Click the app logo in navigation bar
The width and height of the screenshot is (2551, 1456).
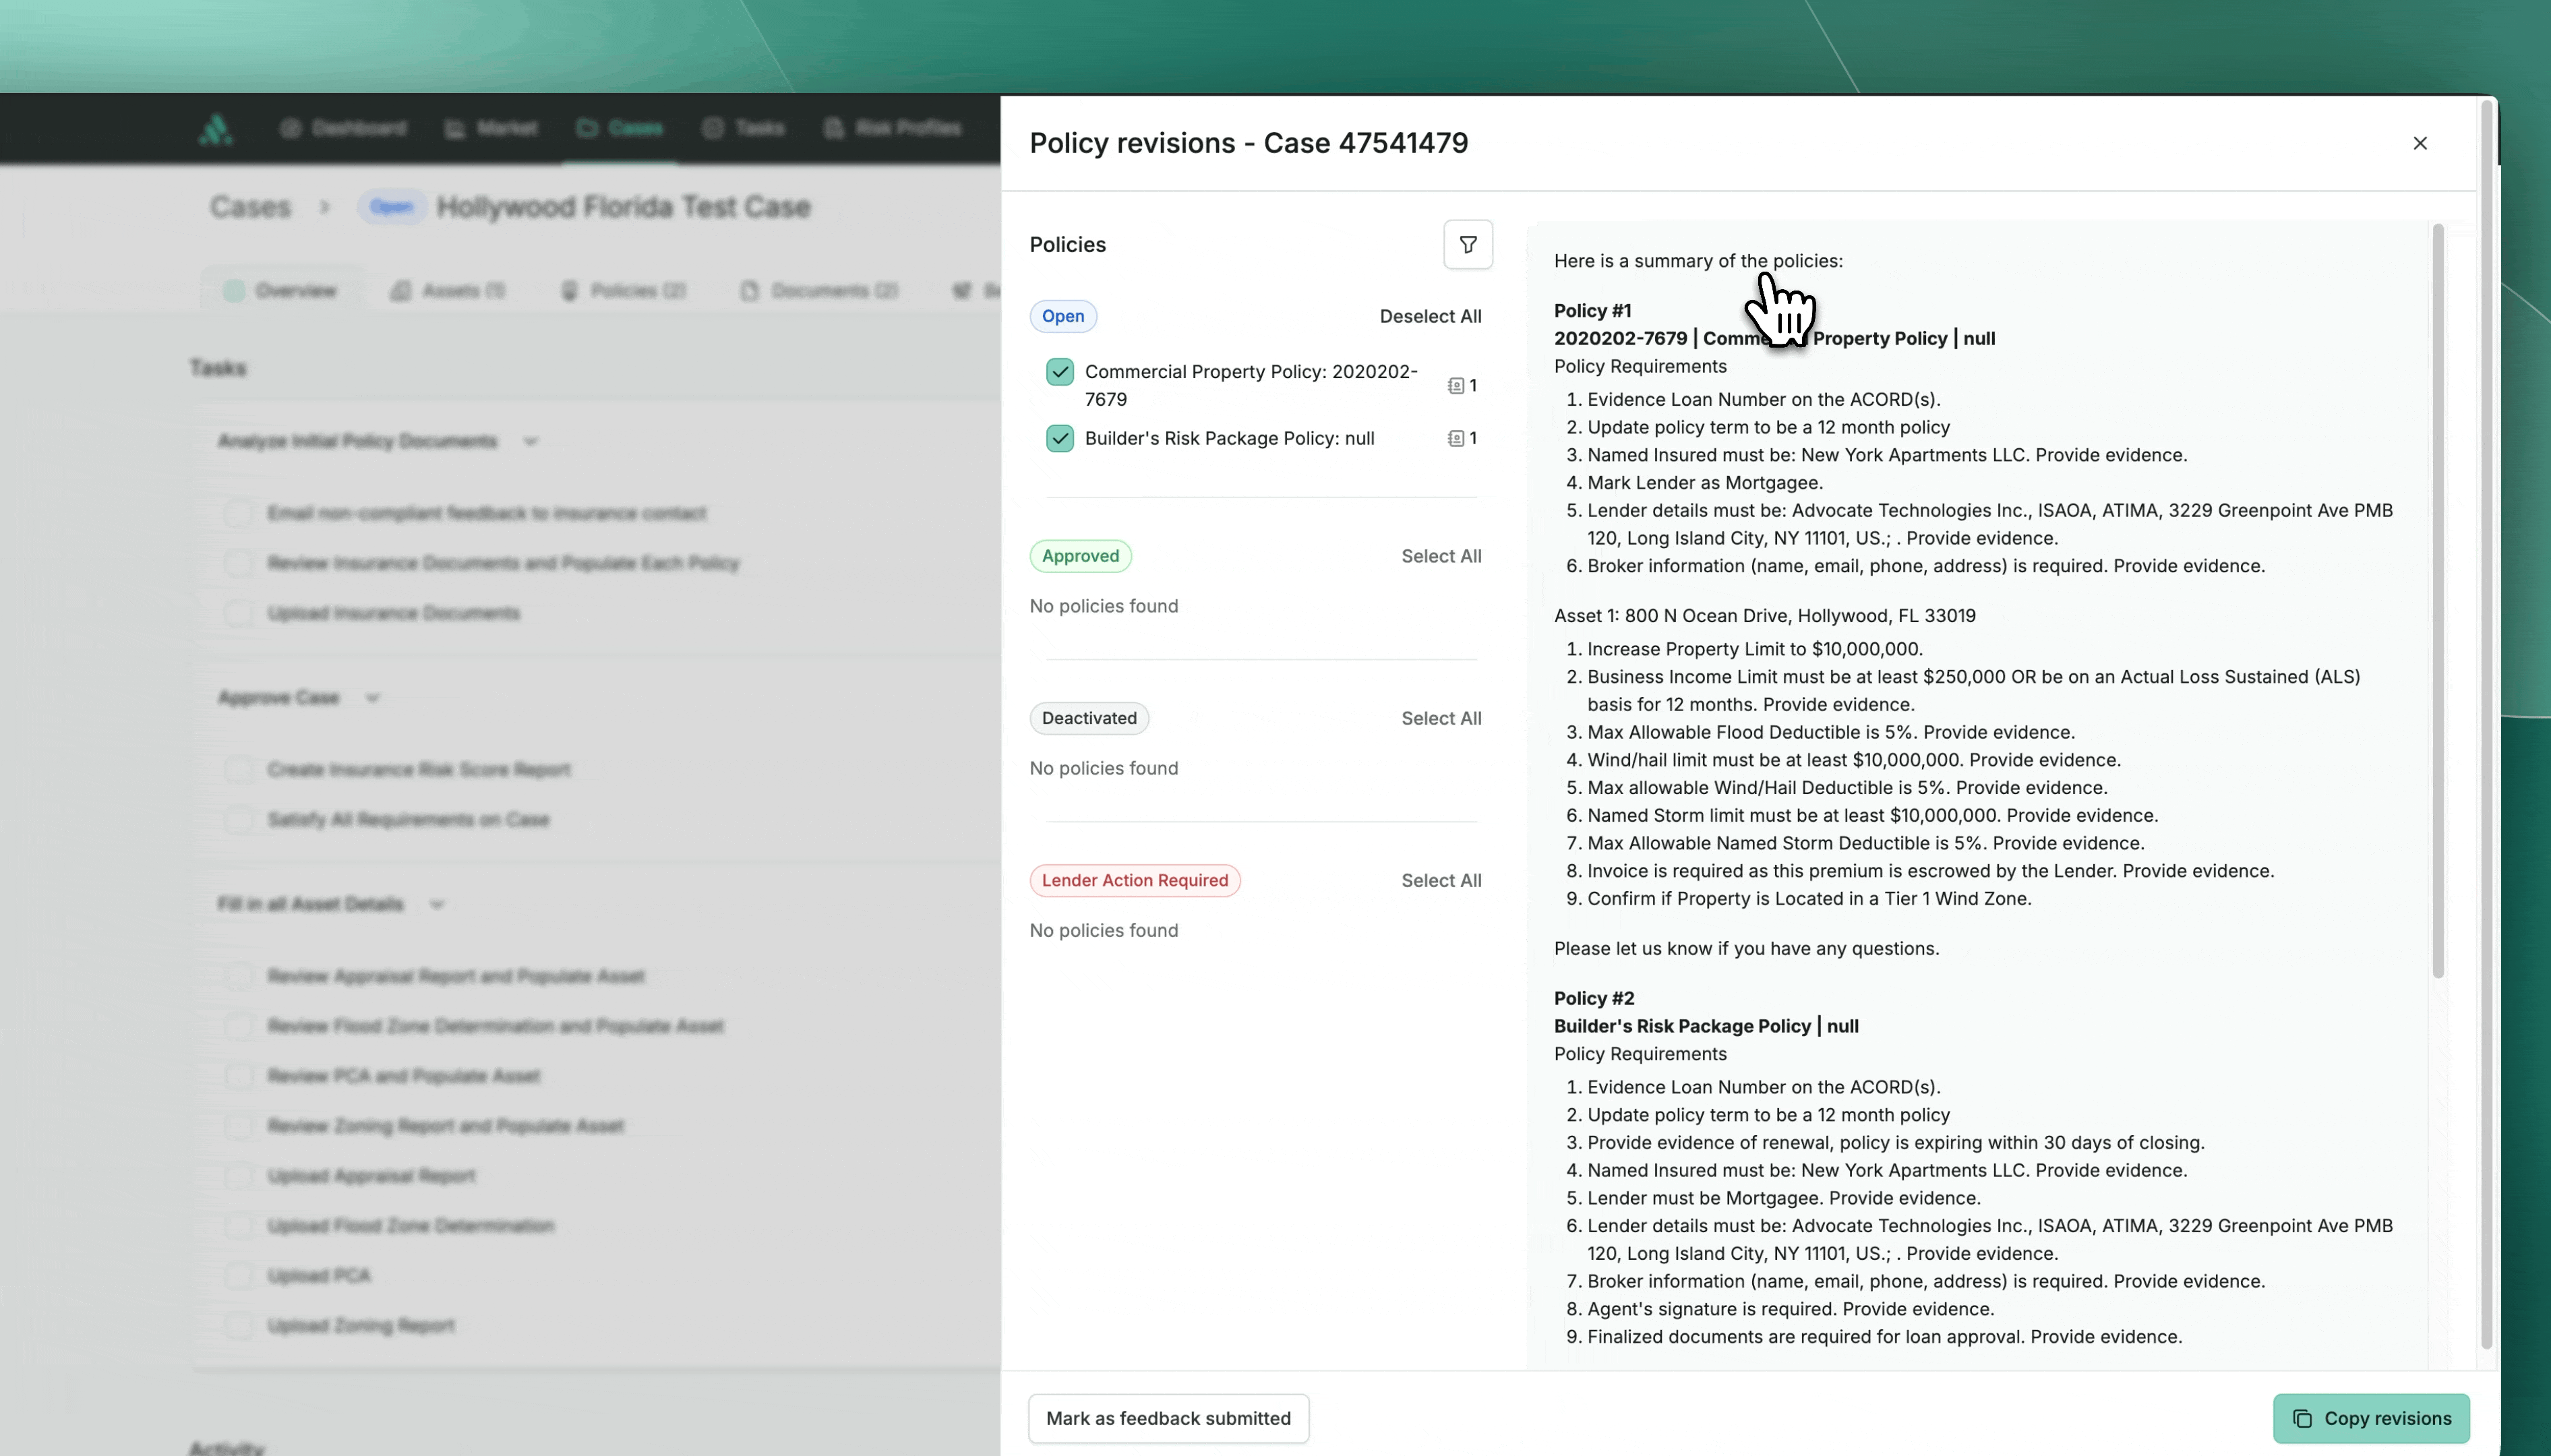click(215, 128)
